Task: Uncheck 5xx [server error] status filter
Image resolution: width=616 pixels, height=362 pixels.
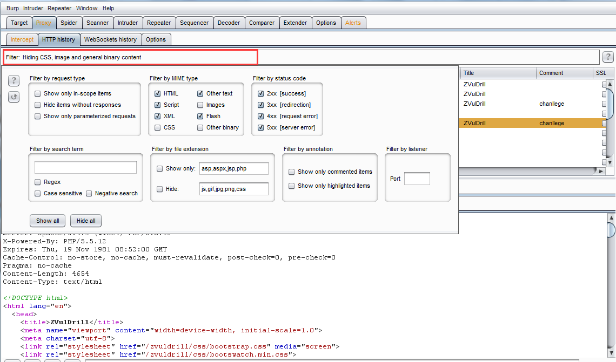Action: (260, 127)
